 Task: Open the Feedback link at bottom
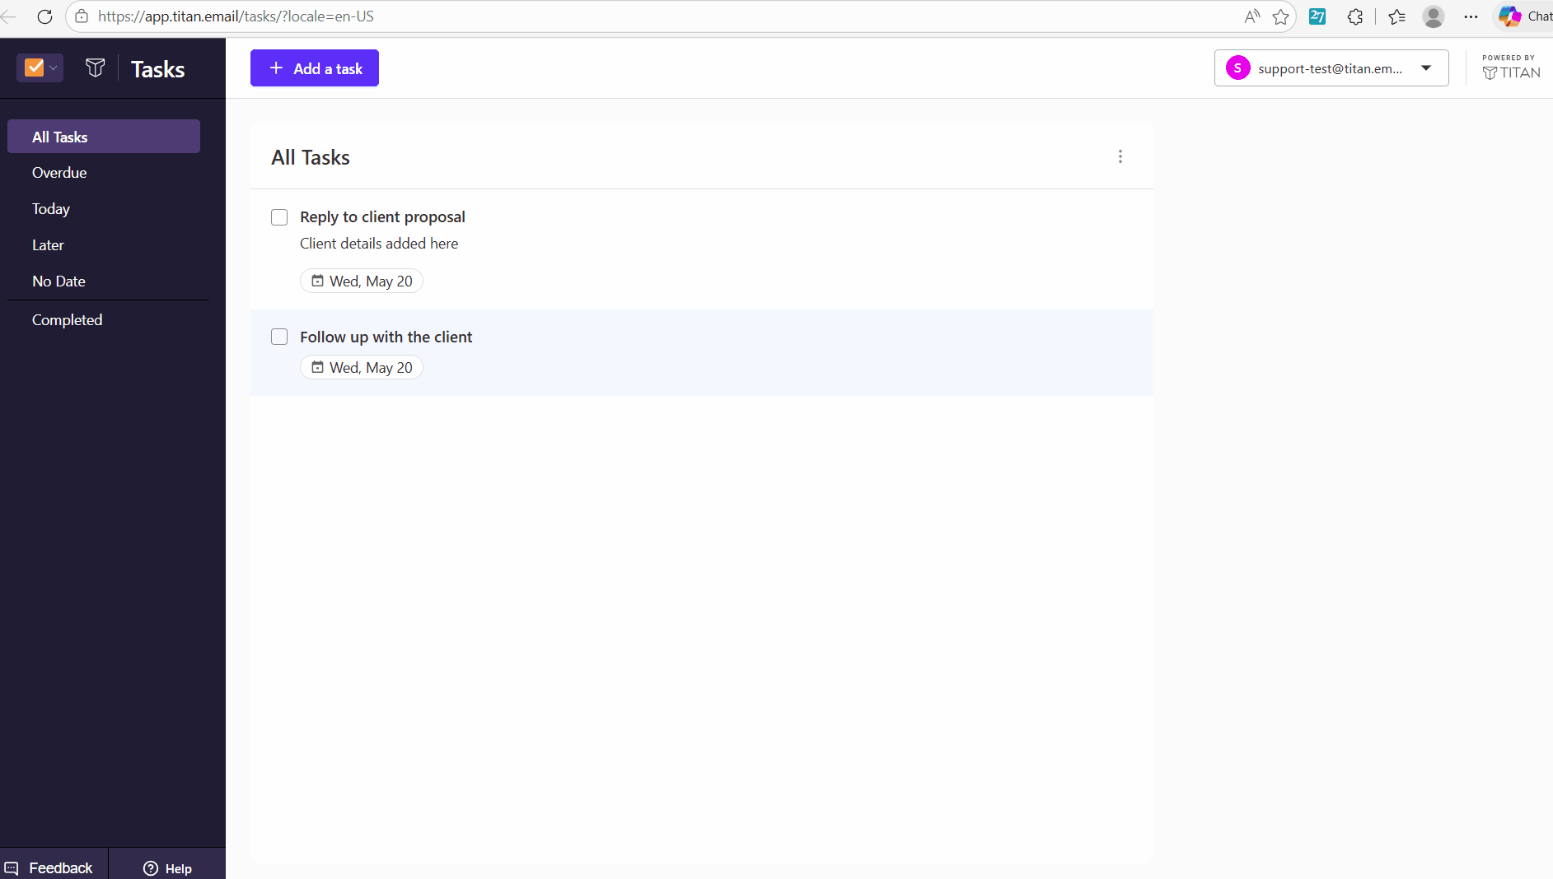49,867
